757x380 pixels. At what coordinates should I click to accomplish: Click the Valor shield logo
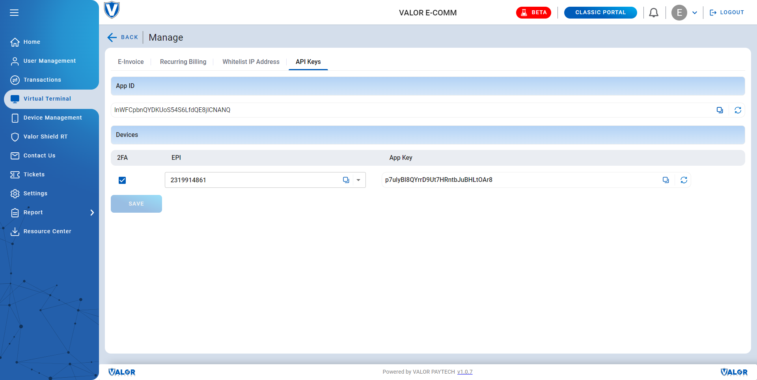click(x=112, y=10)
